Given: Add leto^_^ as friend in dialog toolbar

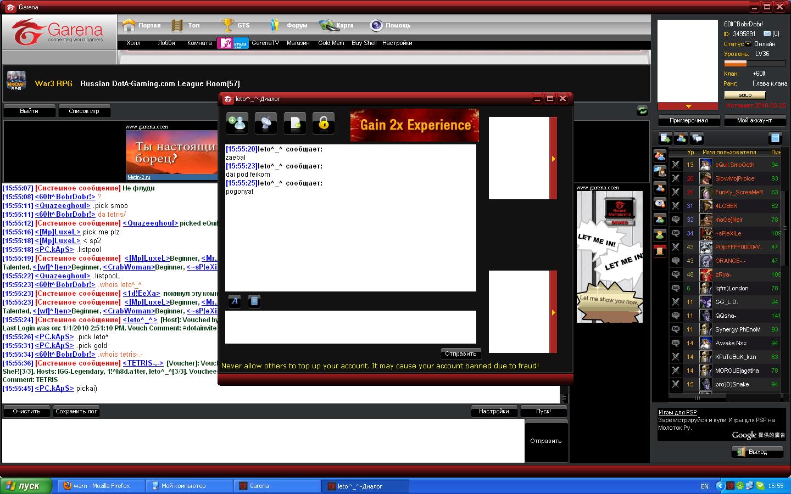Looking at the screenshot, I should click(237, 123).
